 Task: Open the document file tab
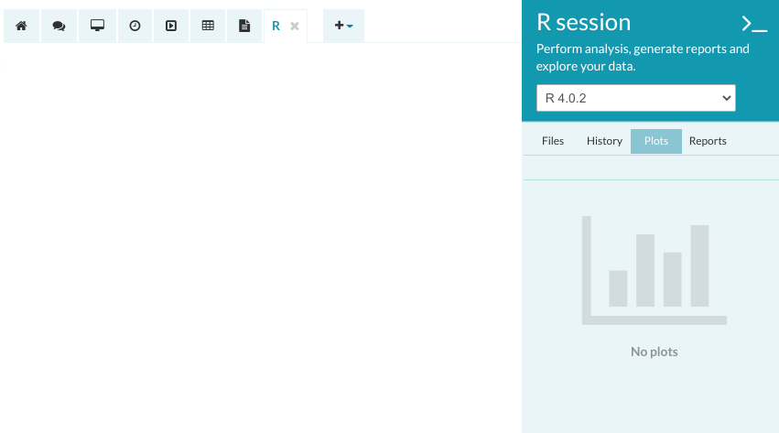click(x=244, y=27)
